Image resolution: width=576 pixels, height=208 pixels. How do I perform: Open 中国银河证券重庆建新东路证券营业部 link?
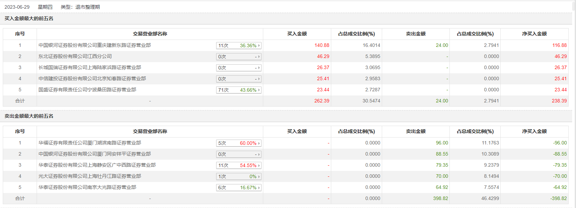[94, 45]
